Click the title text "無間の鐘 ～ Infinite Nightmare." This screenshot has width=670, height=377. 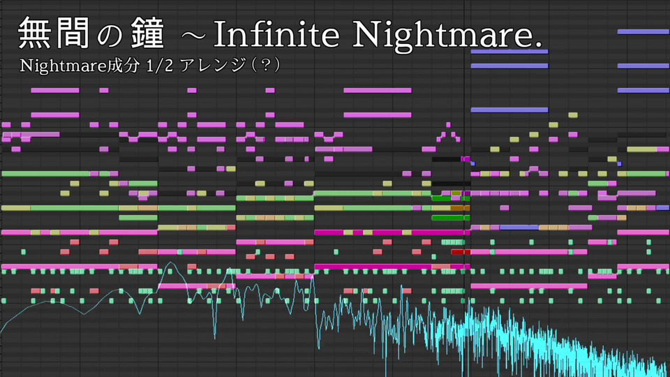(x=281, y=34)
